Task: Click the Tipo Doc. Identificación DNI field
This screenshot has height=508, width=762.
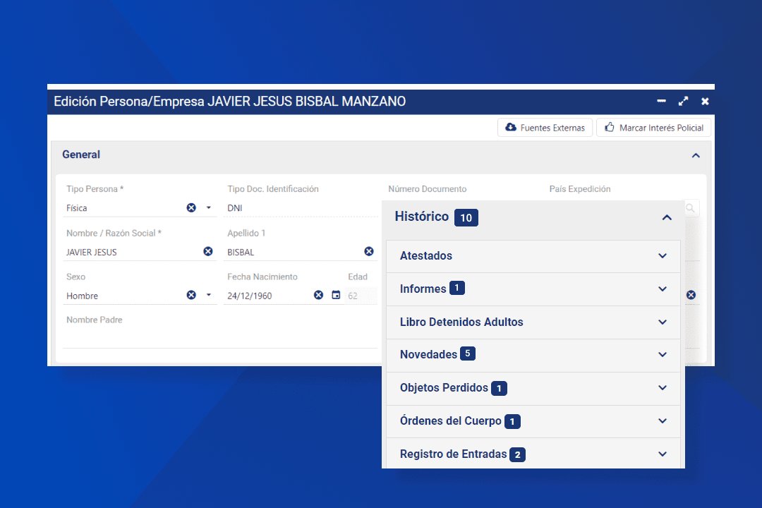Action: 301,208
